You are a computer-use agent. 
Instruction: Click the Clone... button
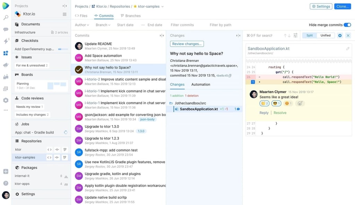(x=343, y=6)
